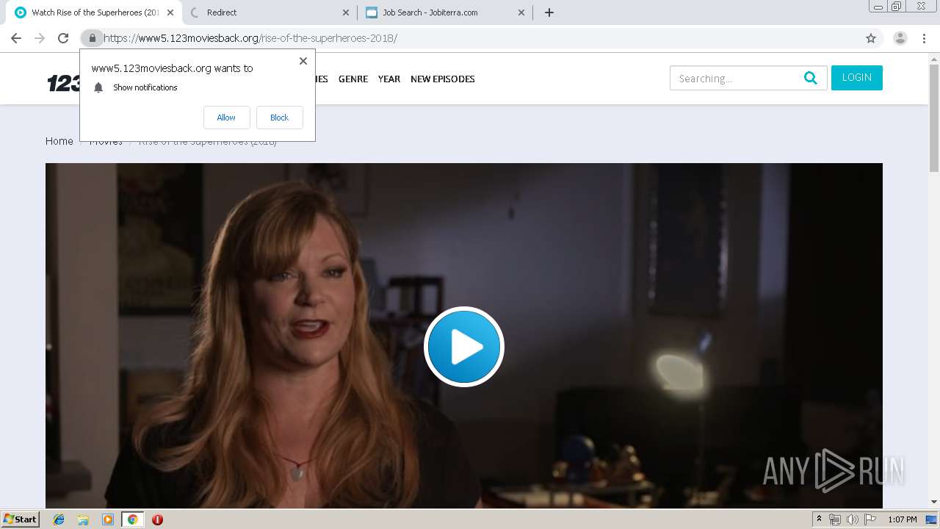Open the NEW EPISODES menu item
The height and width of the screenshot is (529, 940).
(x=443, y=79)
